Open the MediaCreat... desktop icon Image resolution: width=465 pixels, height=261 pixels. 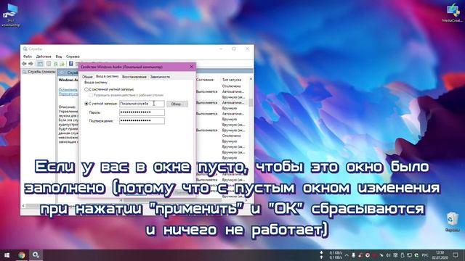coord(453,13)
